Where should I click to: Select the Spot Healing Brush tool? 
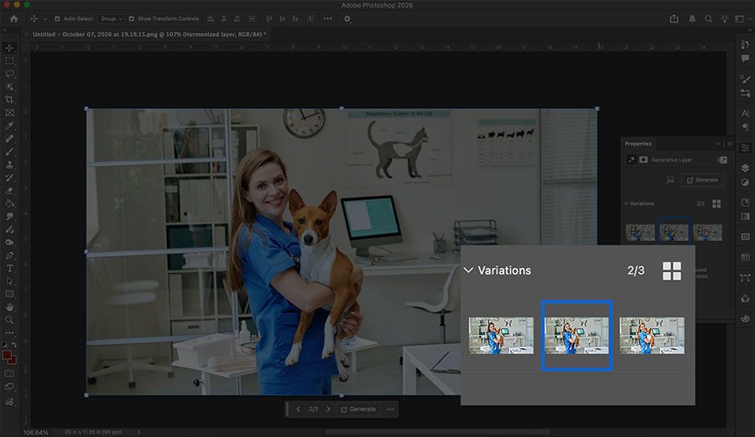pyautogui.click(x=9, y=138)
